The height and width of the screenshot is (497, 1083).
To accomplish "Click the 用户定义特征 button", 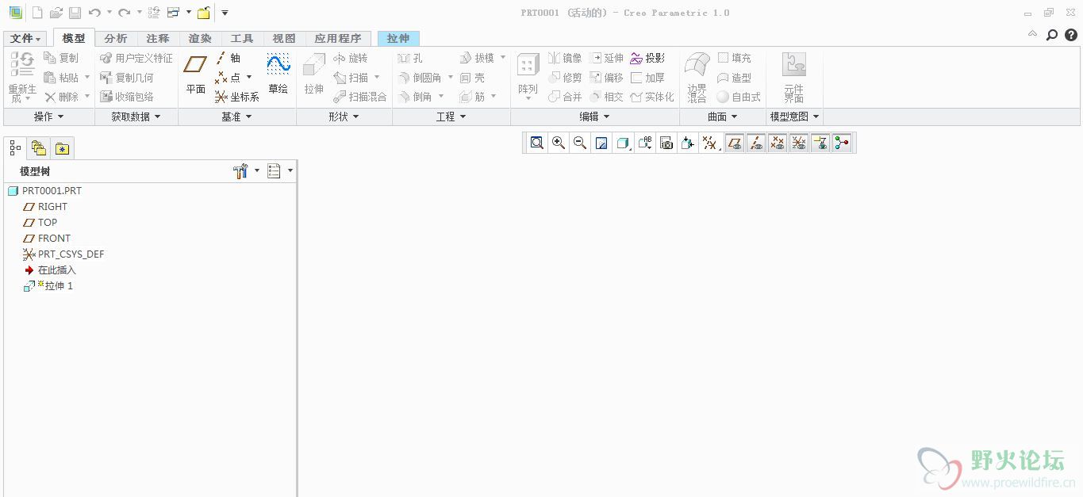I will tap(136, 58).
